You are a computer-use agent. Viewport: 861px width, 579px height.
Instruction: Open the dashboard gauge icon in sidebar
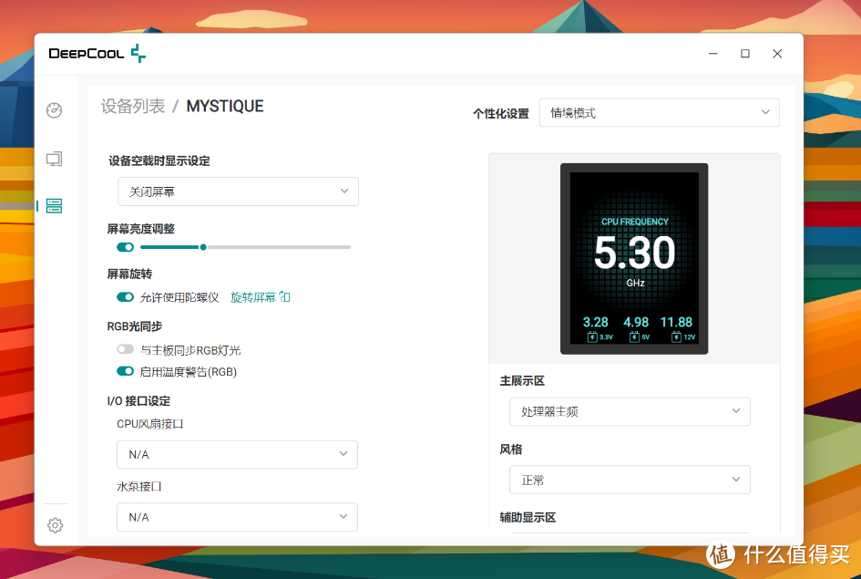(x=54, y=110)
